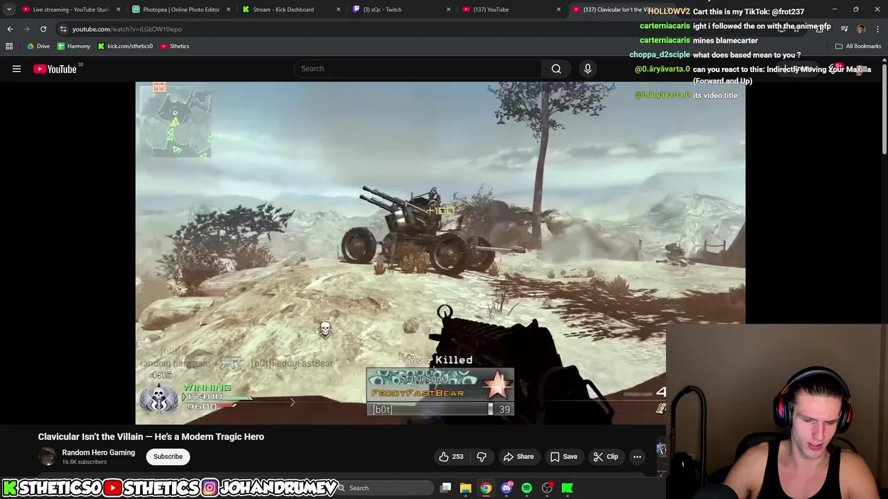888x499 pixels.
Task: Open Spotify from the taskbar
Action: tap(527, 488)
